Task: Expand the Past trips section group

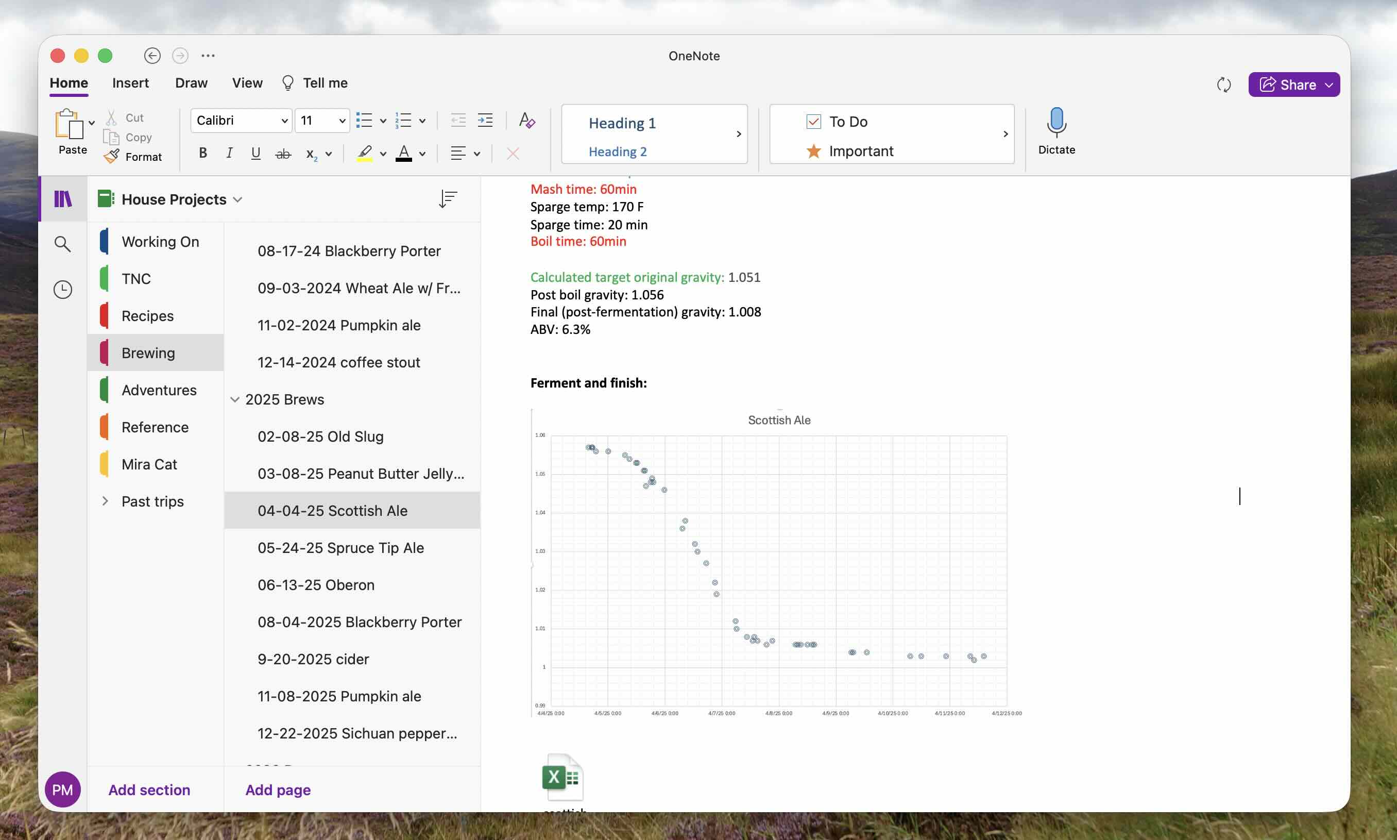Action: 105,501
